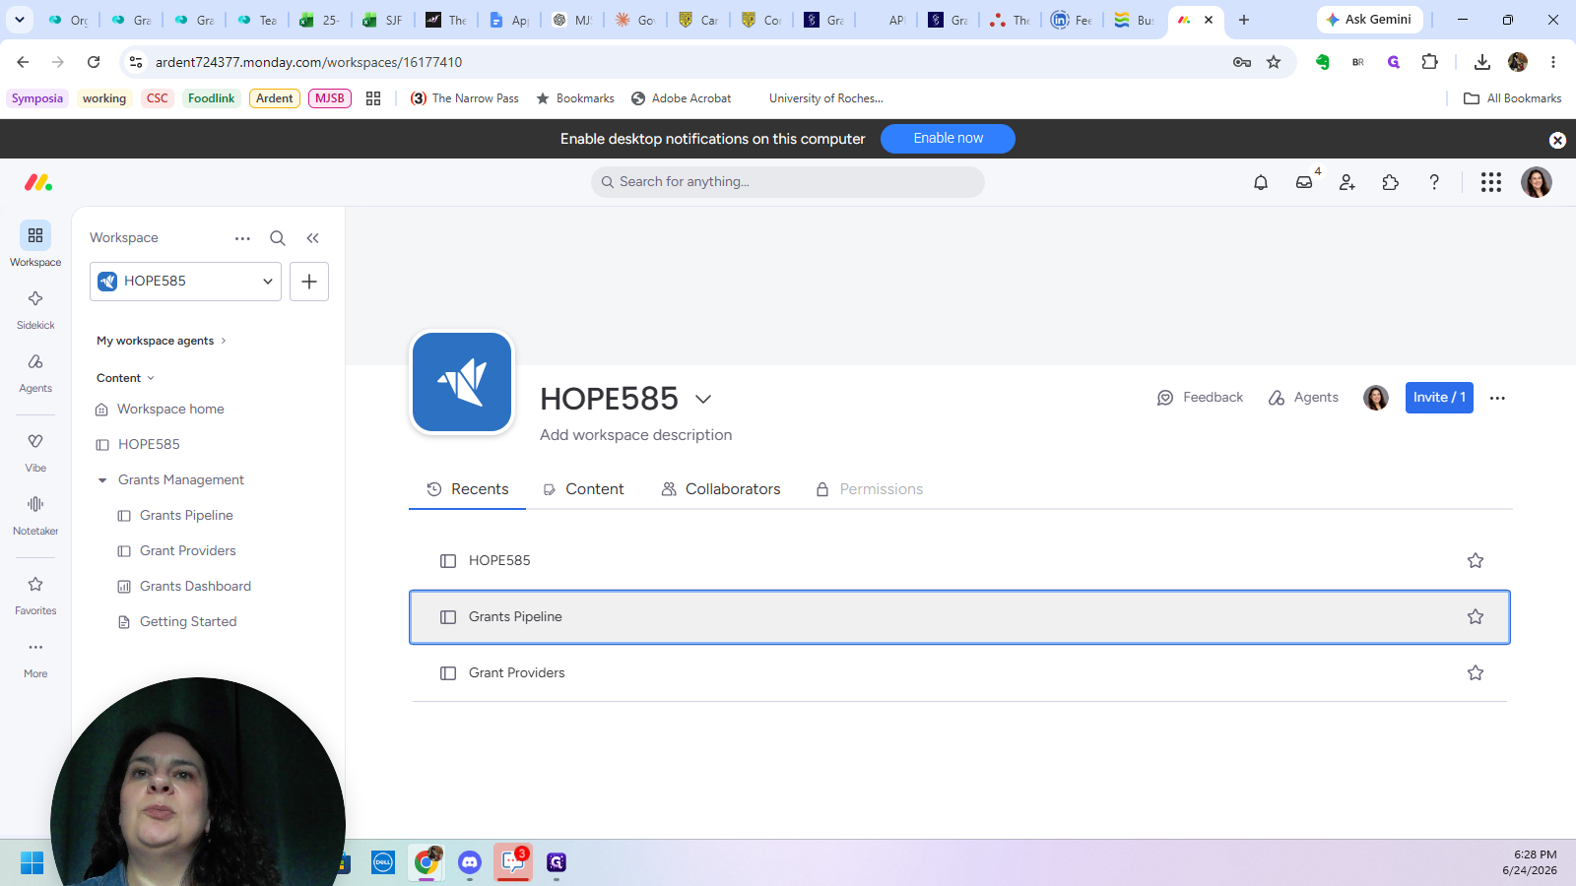Image resolution: width=1576 pixels, height=886 pixels.
Task: Click Enable now for notifications
Action: [948, 139]
